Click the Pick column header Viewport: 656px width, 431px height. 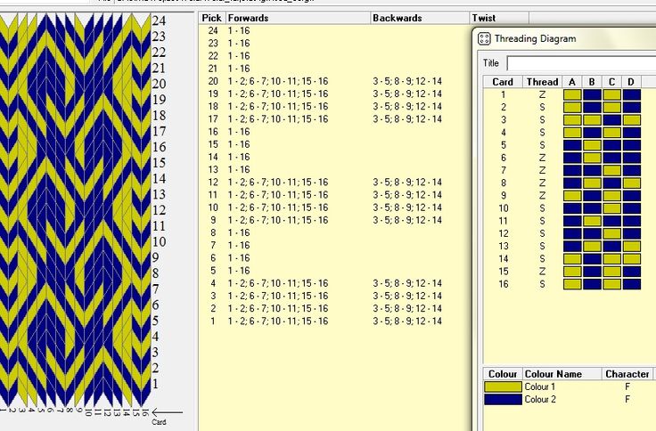[212, 18]
